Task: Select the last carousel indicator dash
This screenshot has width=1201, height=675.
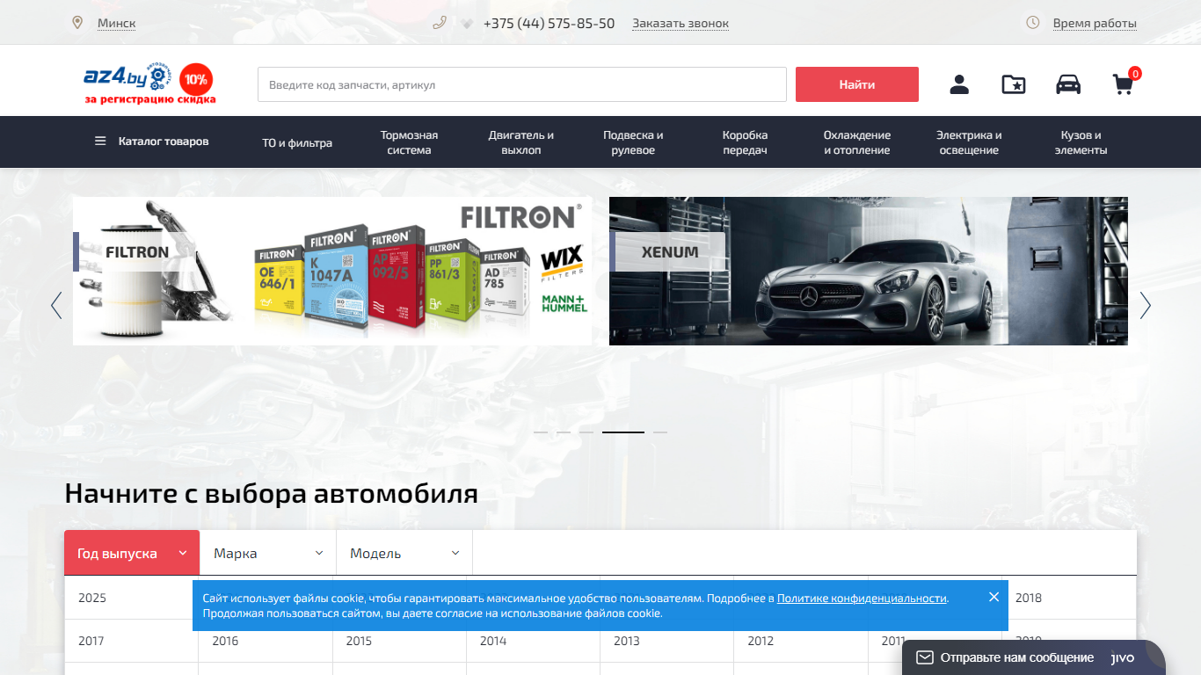Action: pyautogui.click(x=660, y=432)
